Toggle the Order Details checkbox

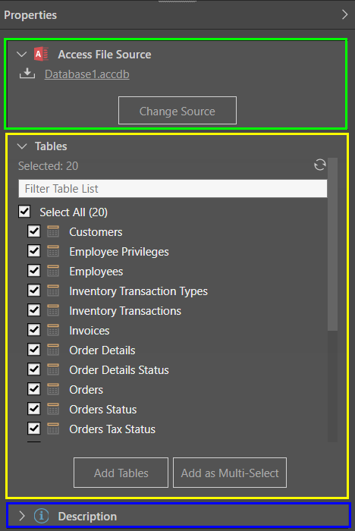[x=34, y=350]
